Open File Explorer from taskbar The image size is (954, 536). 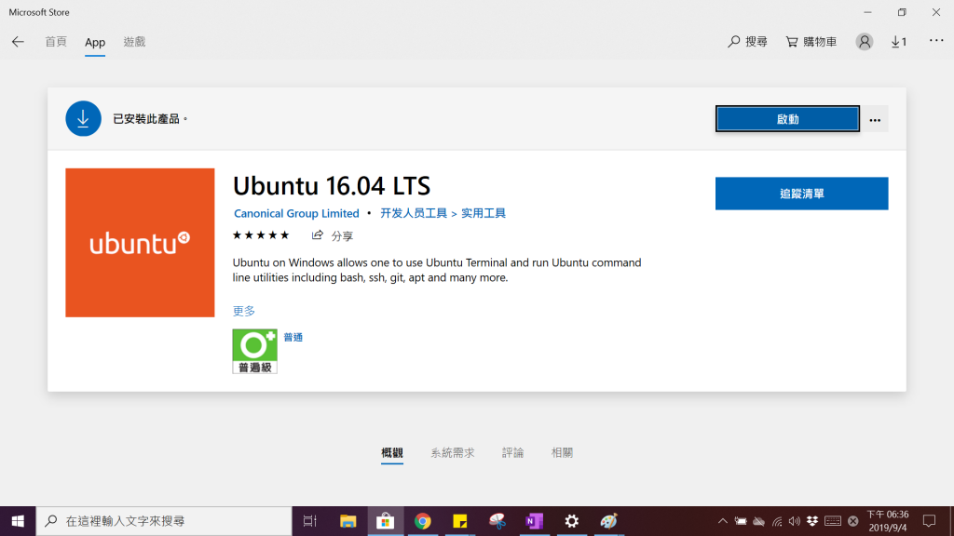(348, 521)
